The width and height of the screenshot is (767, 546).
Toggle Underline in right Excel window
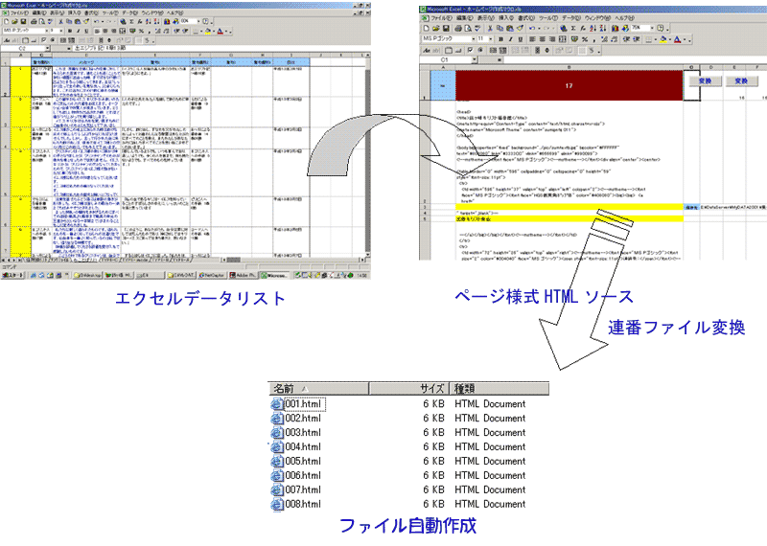tap(520, 39)
